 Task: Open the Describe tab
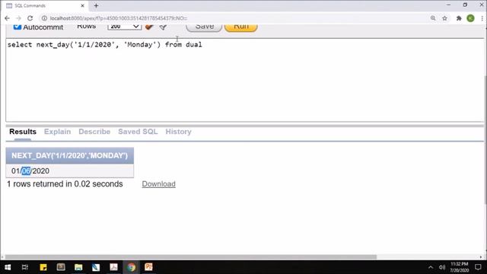click(94, 132)
